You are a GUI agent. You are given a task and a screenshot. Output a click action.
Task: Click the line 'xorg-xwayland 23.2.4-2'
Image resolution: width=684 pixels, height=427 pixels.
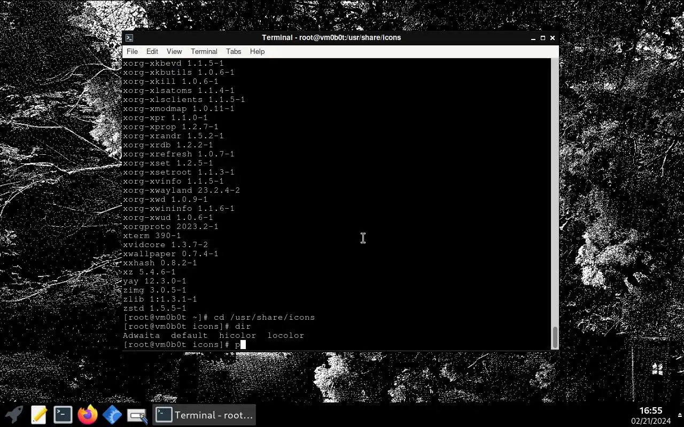coord(181,190)
